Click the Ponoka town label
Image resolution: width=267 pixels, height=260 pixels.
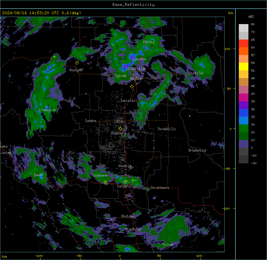(x=149, y=42)
